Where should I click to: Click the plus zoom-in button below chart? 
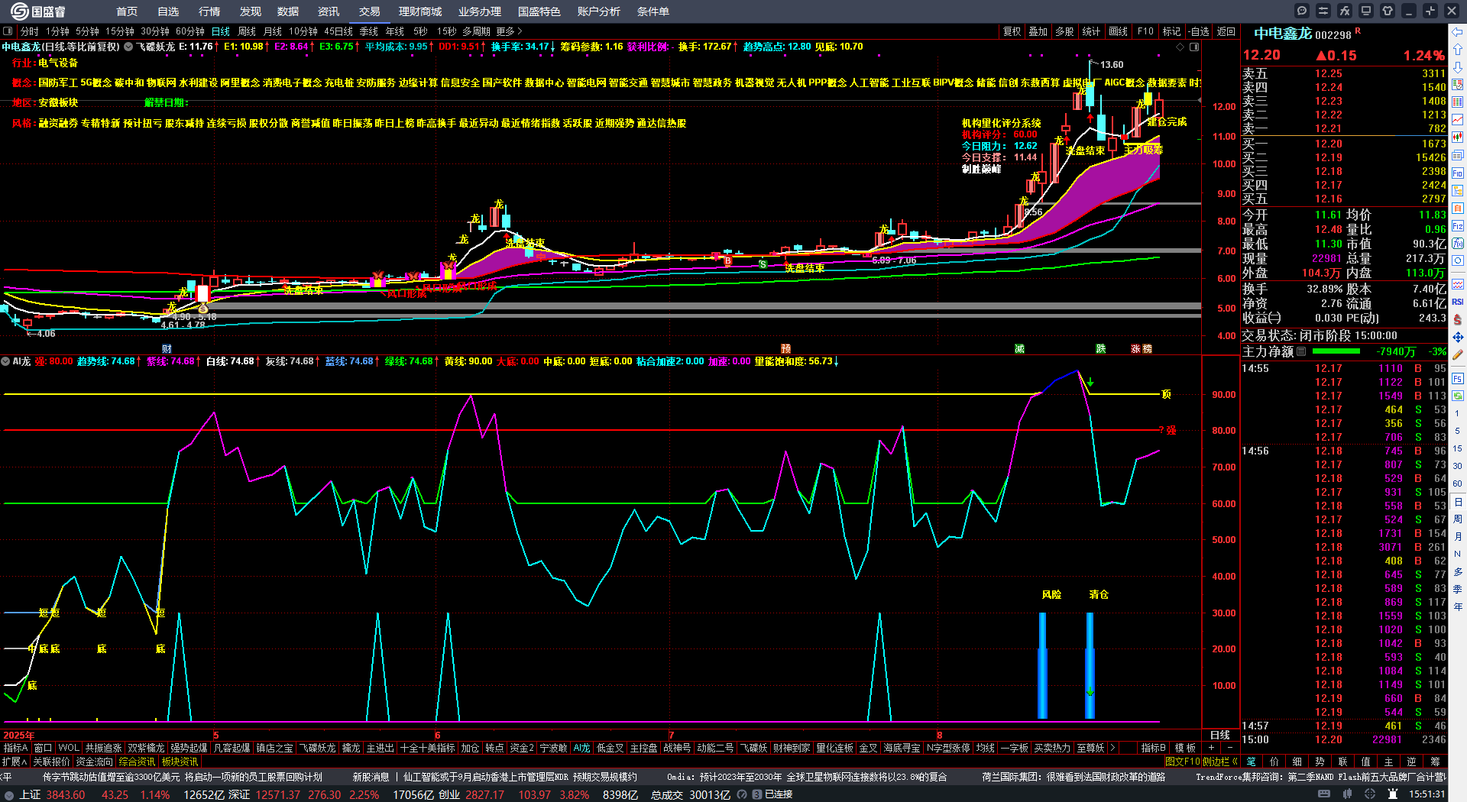[1211, 748]
